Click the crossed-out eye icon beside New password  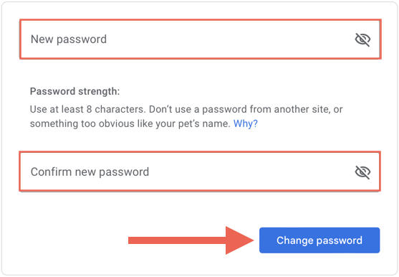(362, 39)
